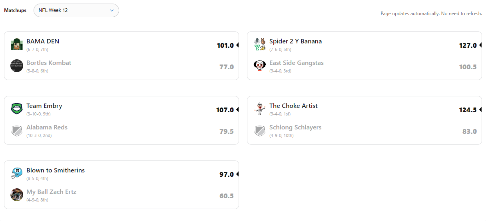Click Team Embry green football logo
Image resolution: width=486 pixels, height=221 pixels.
[x=17, y=109]
